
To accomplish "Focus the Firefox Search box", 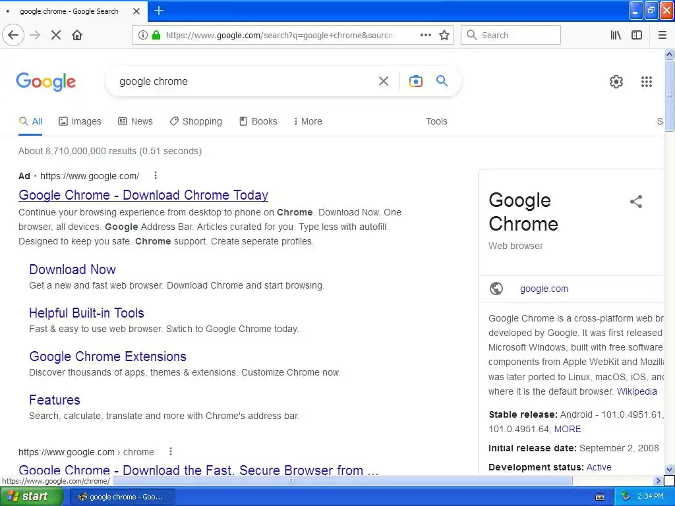I will click(511, 35).
